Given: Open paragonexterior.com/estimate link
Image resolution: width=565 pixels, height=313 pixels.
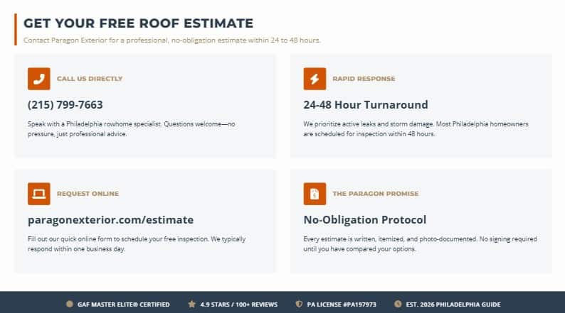Looking at the screenshot, I should click(x=110, y=219).
